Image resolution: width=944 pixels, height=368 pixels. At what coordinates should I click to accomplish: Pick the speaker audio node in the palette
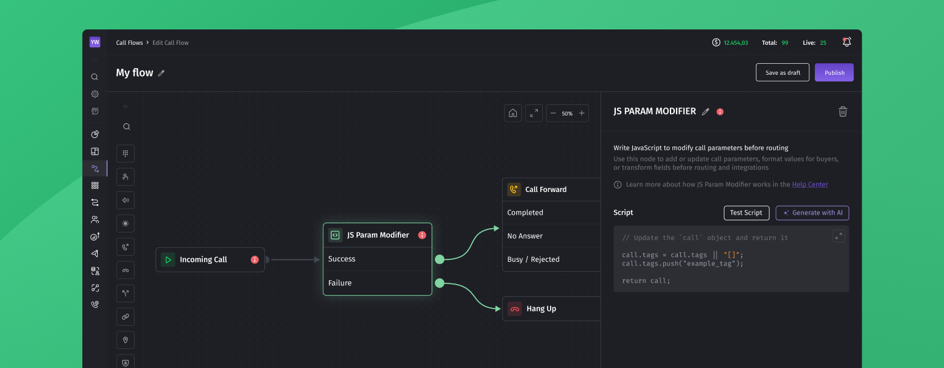[125, 201]
